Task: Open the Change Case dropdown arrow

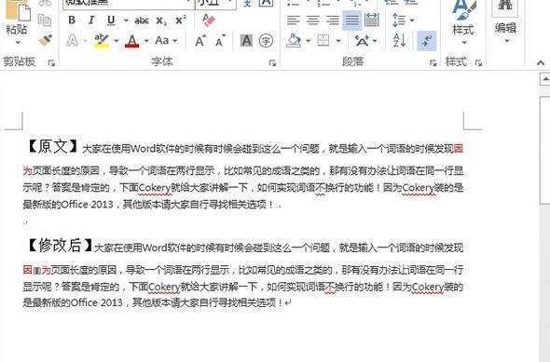Action: 174,41
